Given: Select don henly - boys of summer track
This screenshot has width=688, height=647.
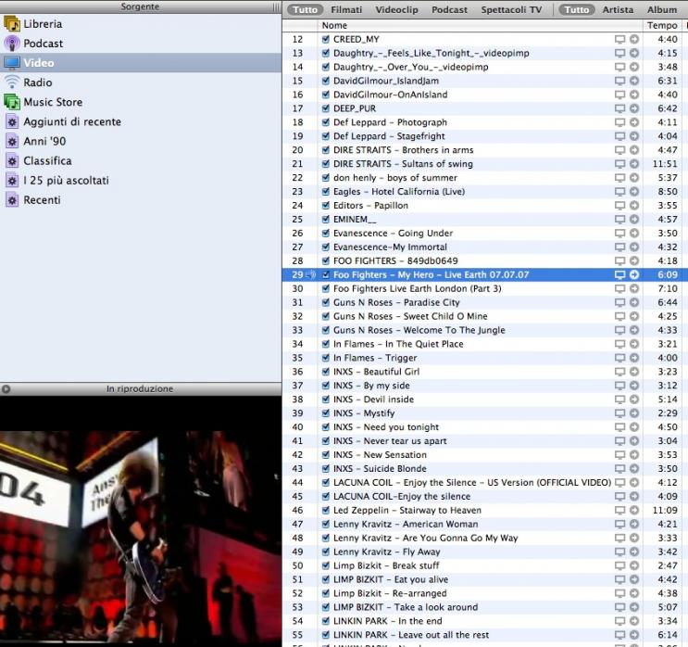Looking at the screenshot, I should 394,177.
